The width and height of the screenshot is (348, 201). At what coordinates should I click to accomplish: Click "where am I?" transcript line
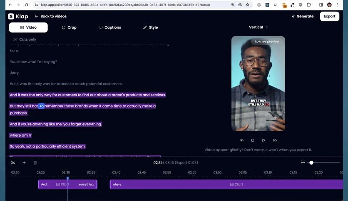(20, 135)
